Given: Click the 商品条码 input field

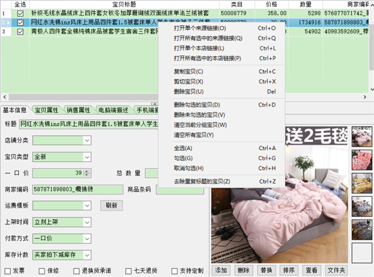Looking at the screenshot, I should tap(180, 190).
